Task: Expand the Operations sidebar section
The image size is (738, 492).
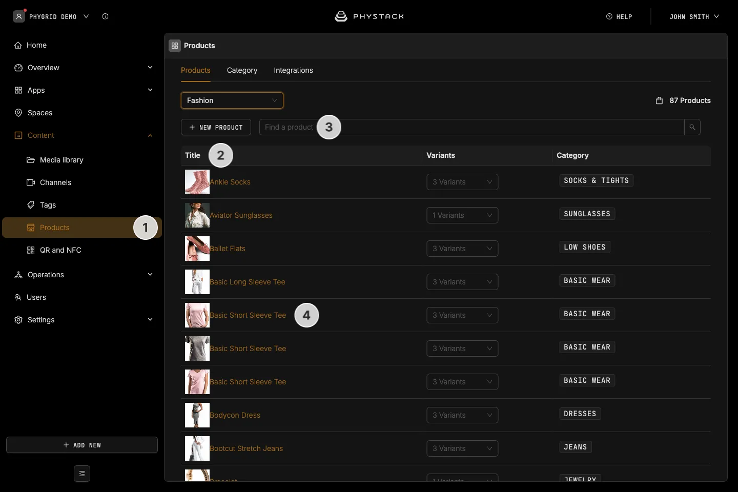Action: [x=150, y=275]
